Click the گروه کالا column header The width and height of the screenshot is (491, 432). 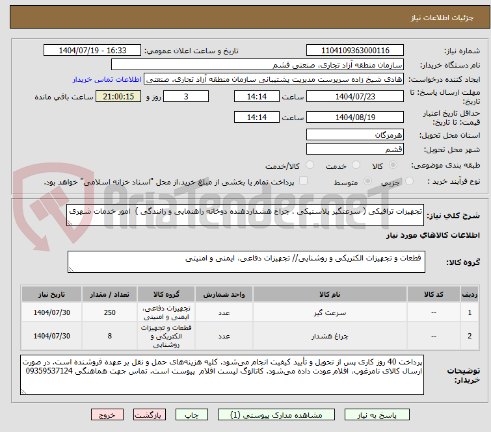click(166, 294)
